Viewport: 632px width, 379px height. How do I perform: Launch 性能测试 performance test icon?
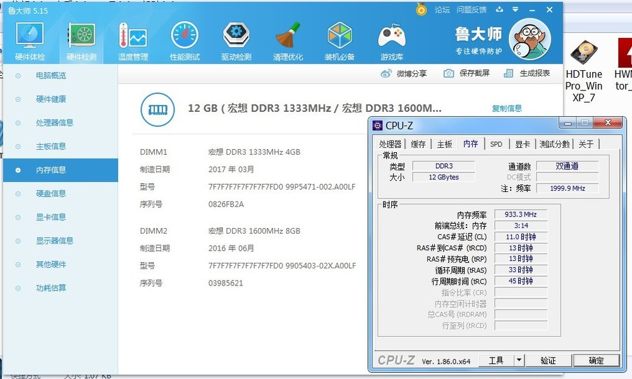(185, 42)
